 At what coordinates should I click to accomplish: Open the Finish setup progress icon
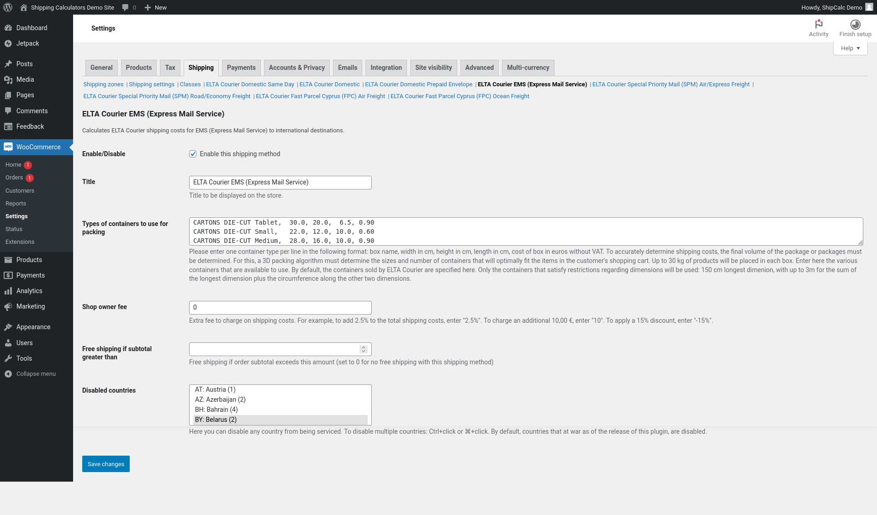(x=855, y=24)
